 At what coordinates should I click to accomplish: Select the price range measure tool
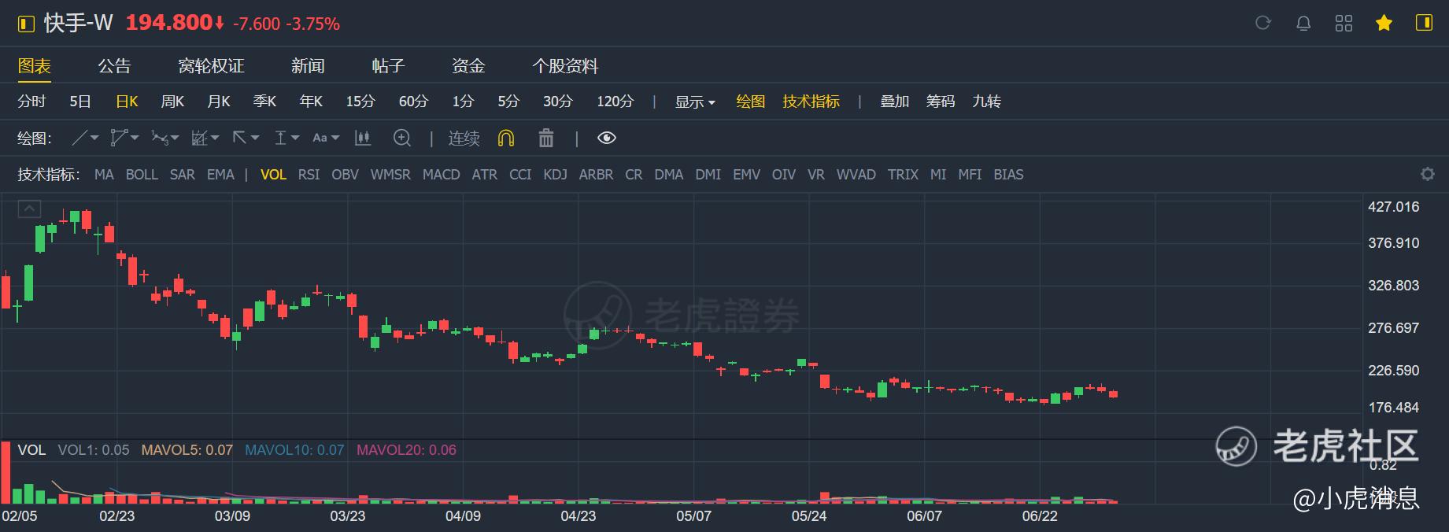[280, 138]
